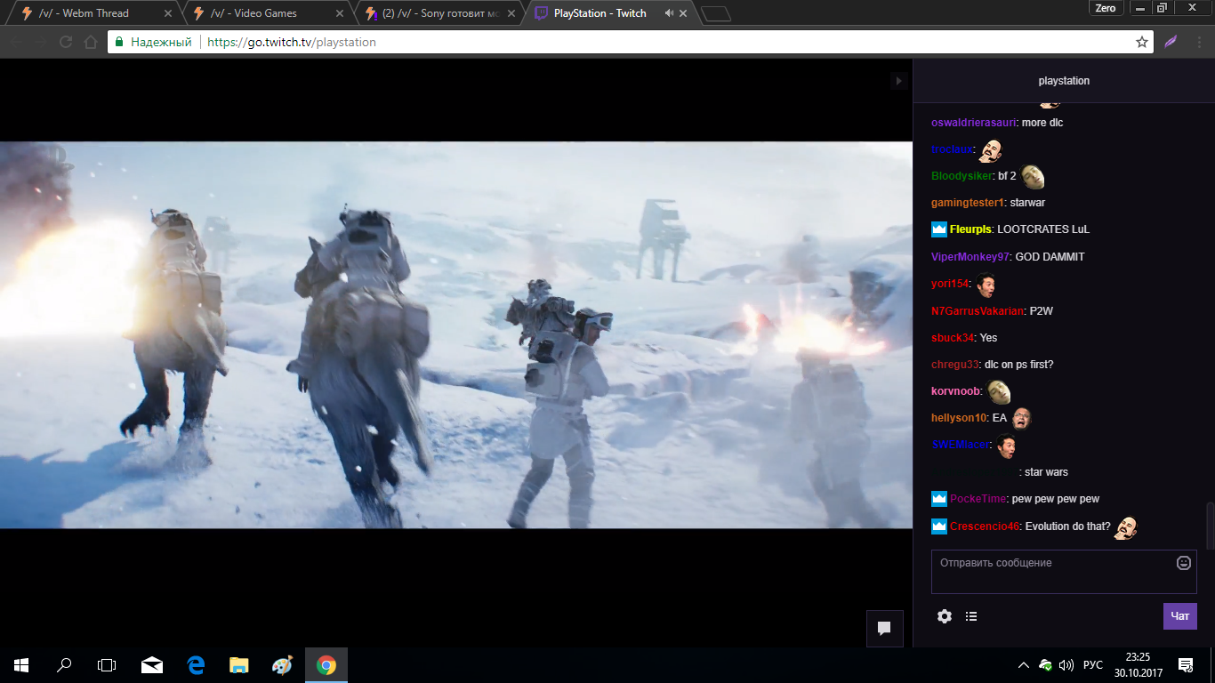1215x683 pixels.
Task: Click the chat scrollbar thumb
Action: pyautogui.click(x=1208, y=525)
